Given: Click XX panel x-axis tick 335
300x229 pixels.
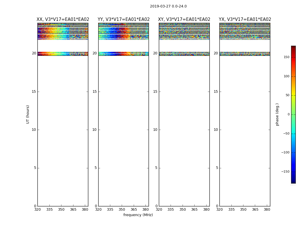Looking at the screenshot, I should [x=49, y=210].
